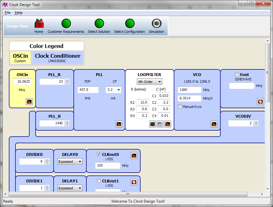Click the Select Solution step
Viewport: 273px width, 207px height.
99,23
